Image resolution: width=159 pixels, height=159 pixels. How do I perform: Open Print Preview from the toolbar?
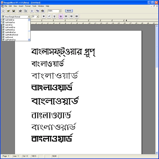pyautogui.click(x=25, y=11)
